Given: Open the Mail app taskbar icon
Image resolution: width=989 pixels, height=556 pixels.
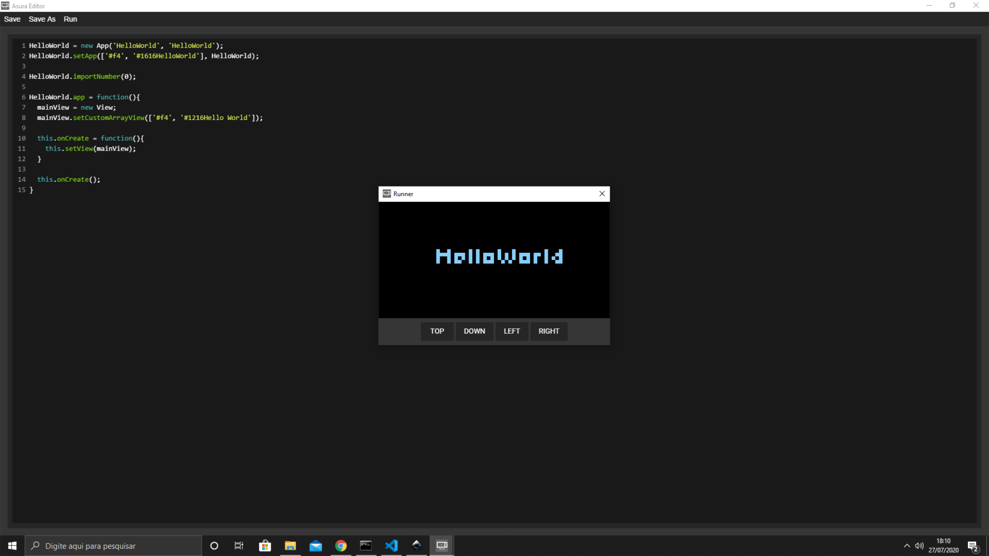Looking at the screenshot, I should pyautogui.click(x=315, y=545).
